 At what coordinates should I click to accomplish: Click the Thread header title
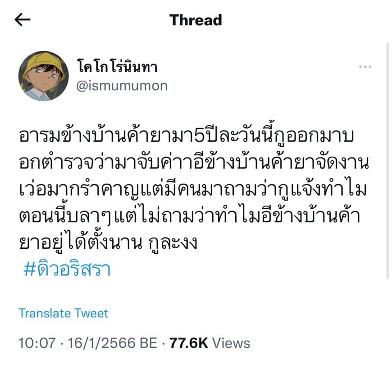[196, 20]
